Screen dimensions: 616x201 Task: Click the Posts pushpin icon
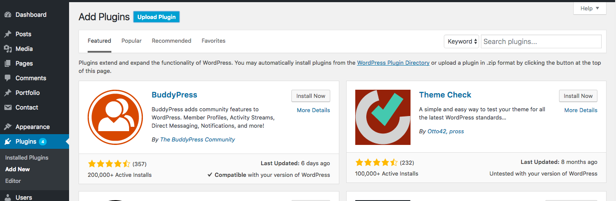(x=8, y=34)
